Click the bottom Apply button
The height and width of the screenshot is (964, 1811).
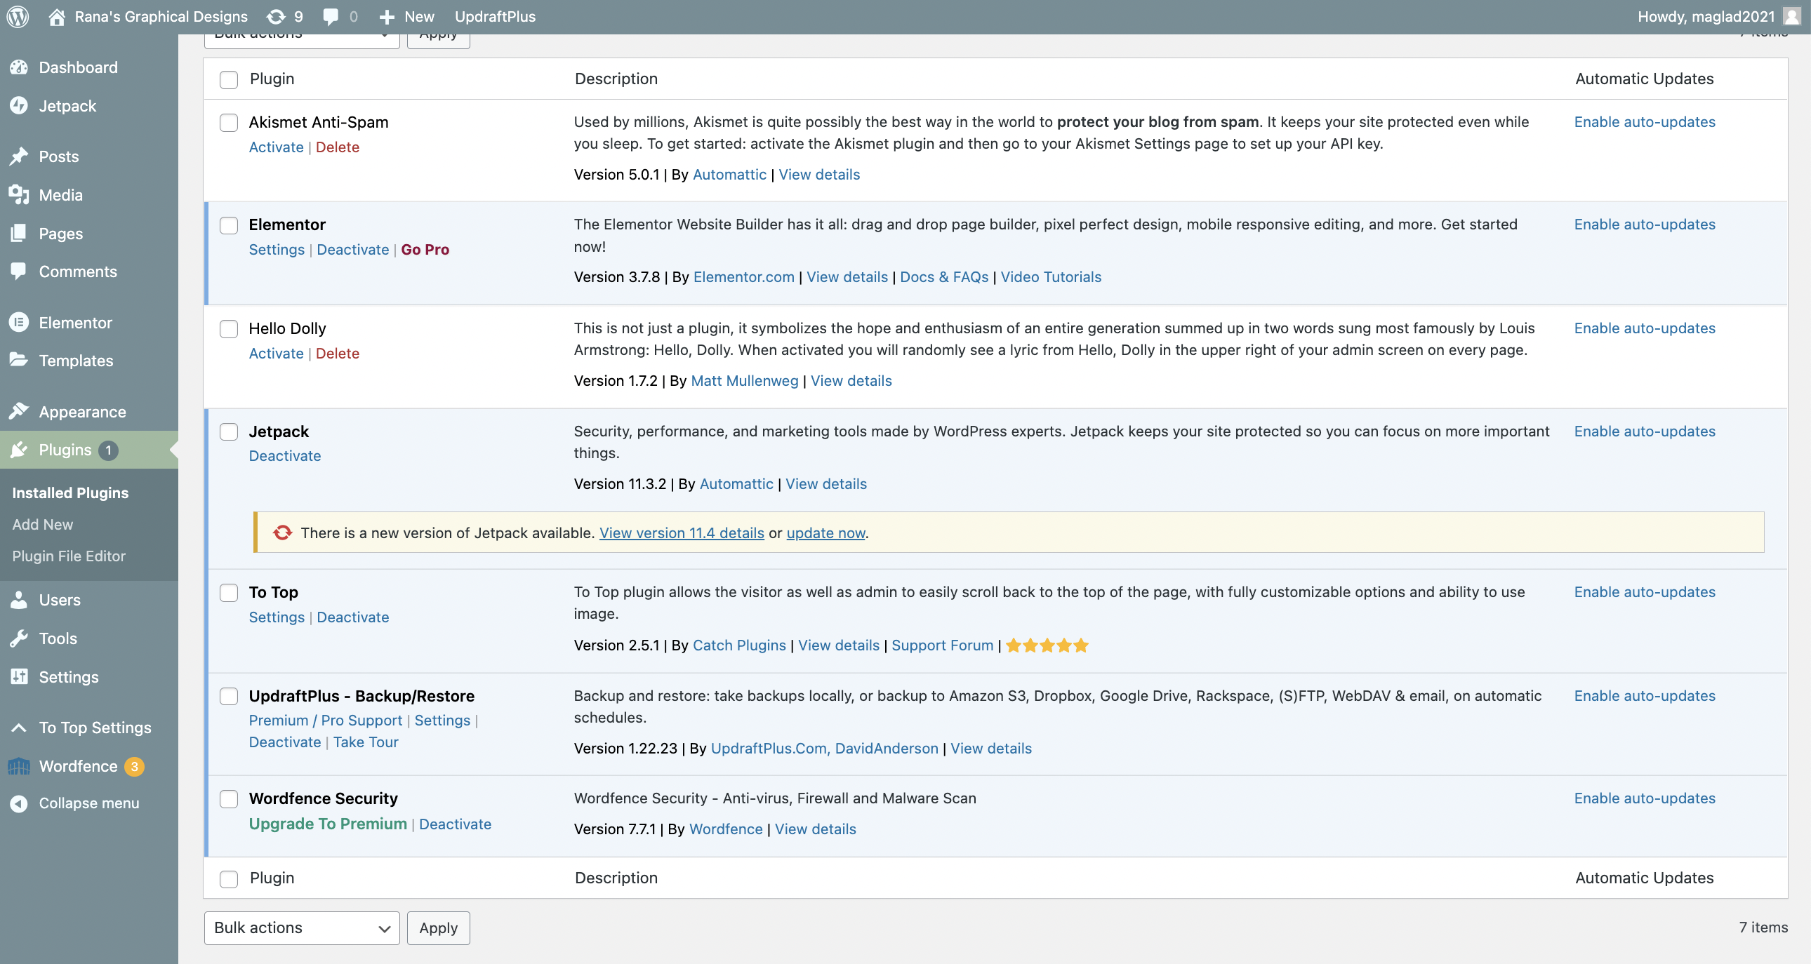[x=438, y=928]
